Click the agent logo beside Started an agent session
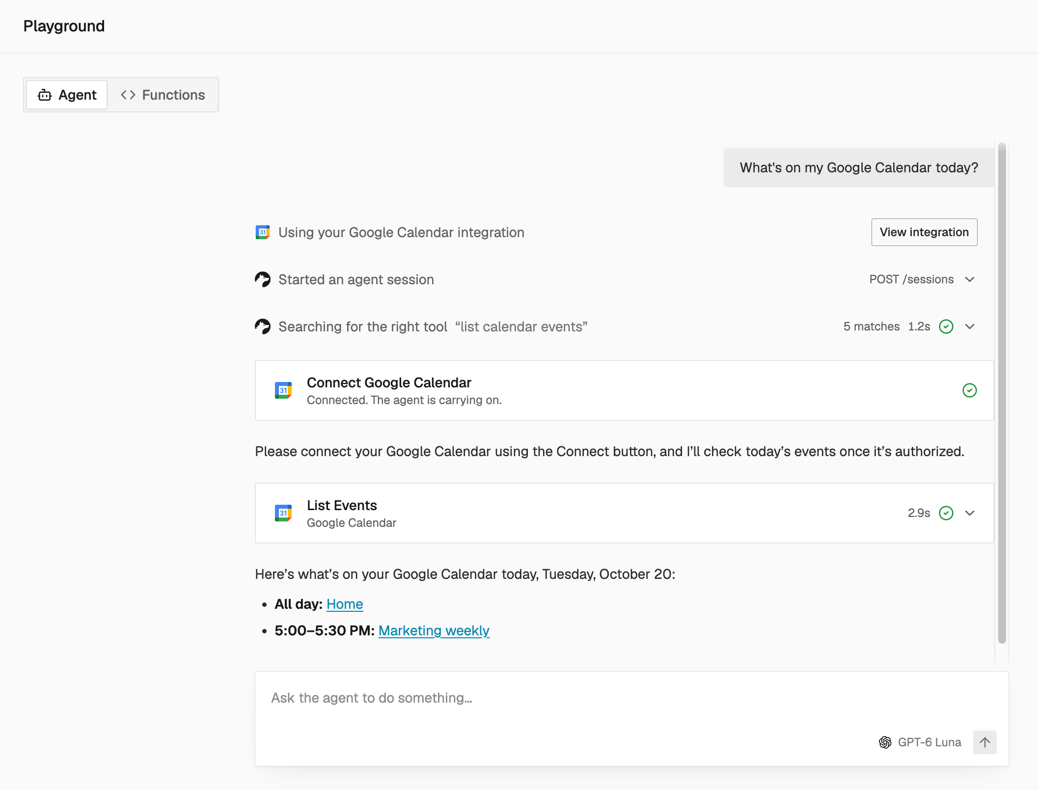Screen dimensions: 1038x790 click(x=263, y=279)
